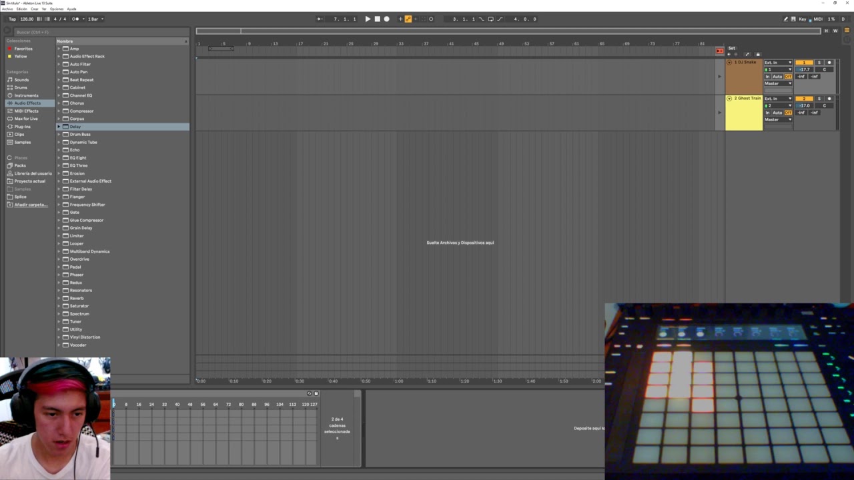Open the Splice folder
Image resolution: width=854 pixels, height=480 pixels.
(x=21, y=197)
